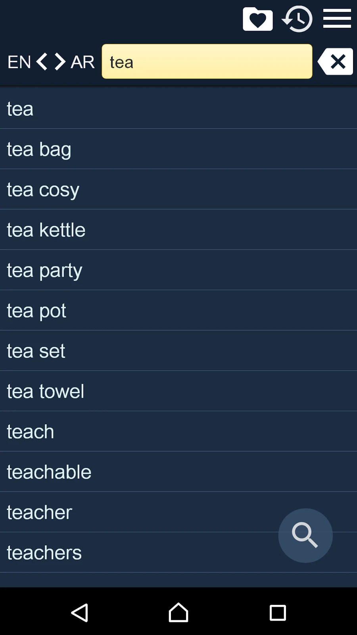Tap the floating magnifier search button

305,535
